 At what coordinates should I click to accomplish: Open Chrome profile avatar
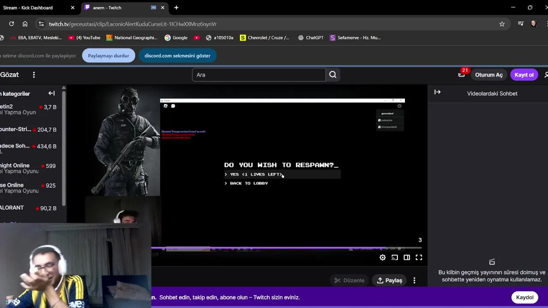pos(533,24)
